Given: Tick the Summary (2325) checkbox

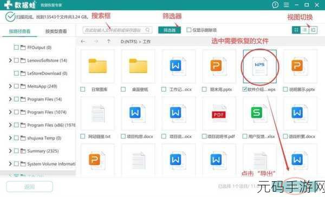Looking at the screenshot, I should (16, 151).
